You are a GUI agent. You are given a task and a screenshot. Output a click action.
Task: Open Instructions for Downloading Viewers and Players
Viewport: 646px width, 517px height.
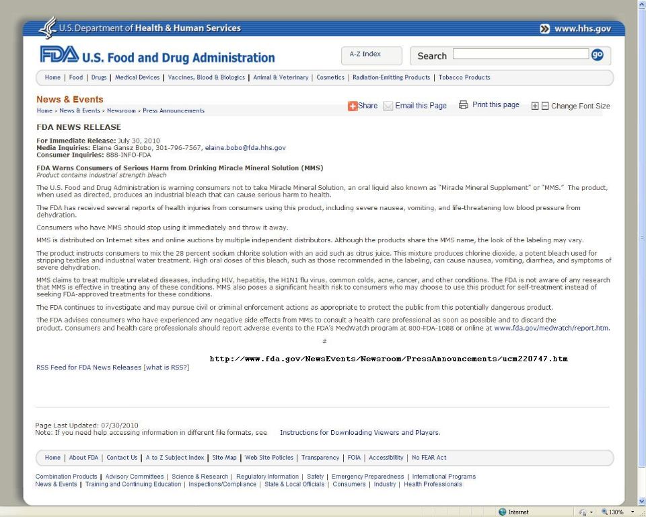[360, 432]
